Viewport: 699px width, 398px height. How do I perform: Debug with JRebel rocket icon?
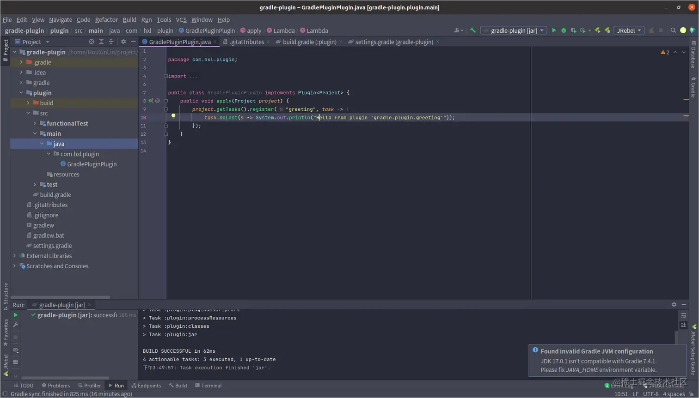607,30
